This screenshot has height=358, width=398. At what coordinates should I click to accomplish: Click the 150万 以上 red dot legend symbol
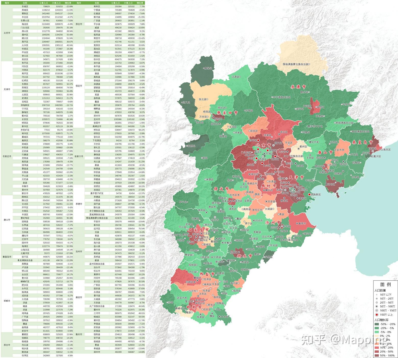pyautogui.click(x=377, y=315)
